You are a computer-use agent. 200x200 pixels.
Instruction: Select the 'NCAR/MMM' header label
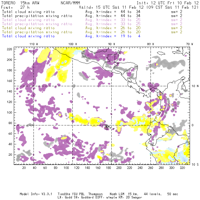70,3
